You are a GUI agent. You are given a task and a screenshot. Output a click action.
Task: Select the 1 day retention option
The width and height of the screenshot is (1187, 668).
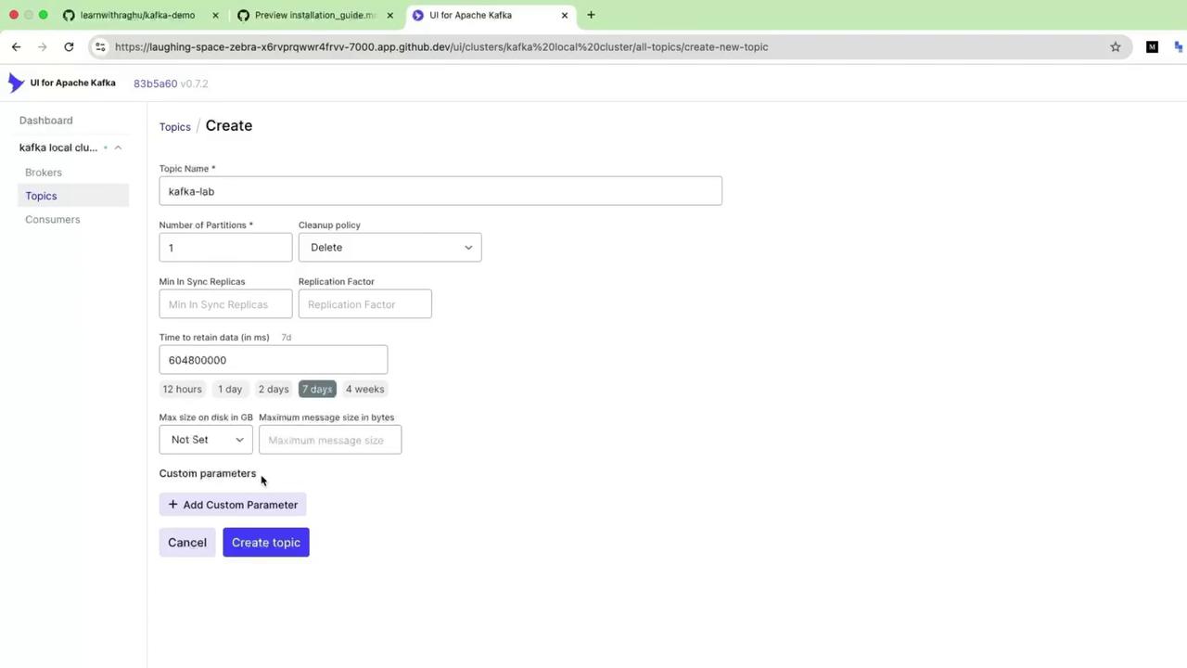(x=230, y=389)
